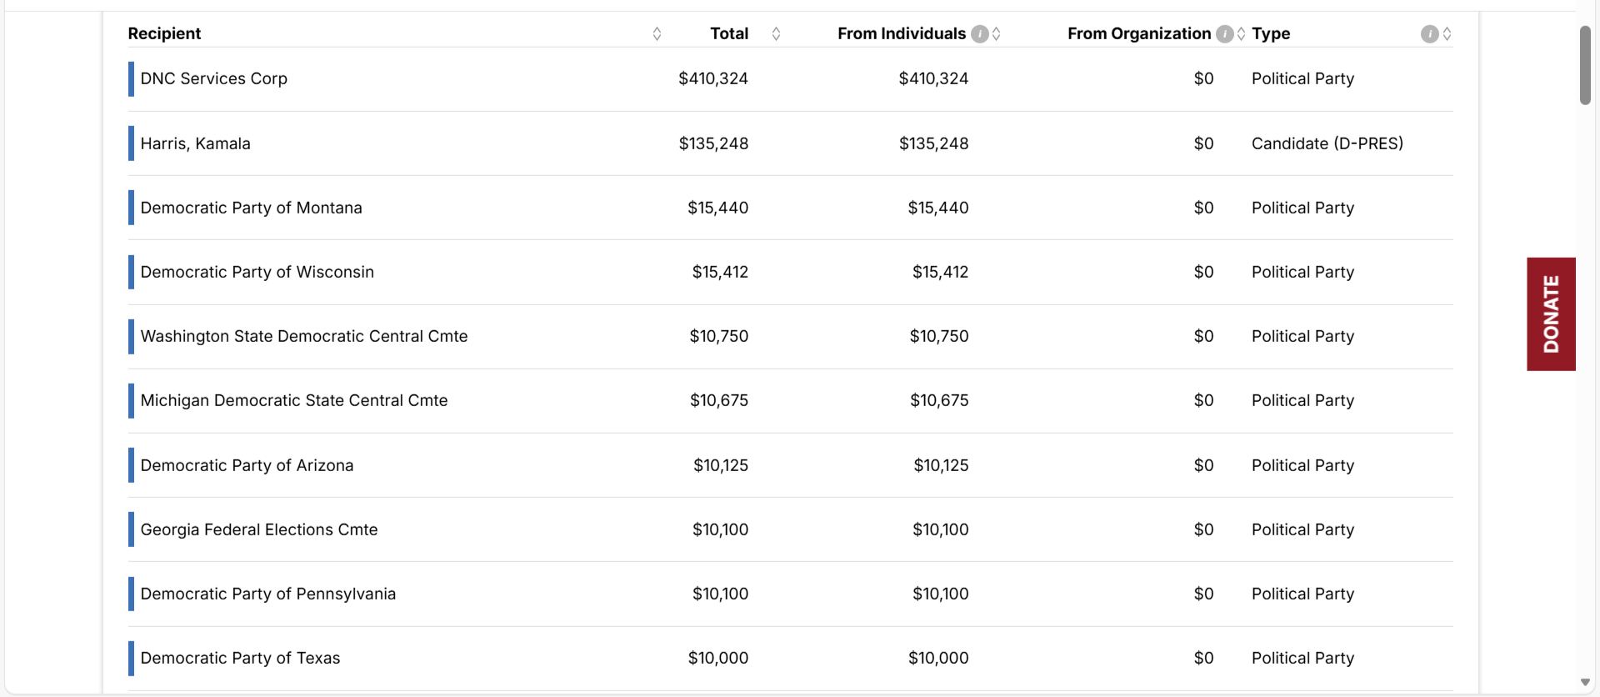Image resolution: width=1600 pixels, height=697 pixels.
Task: Click the Total column header label
Action: [728, 34]
